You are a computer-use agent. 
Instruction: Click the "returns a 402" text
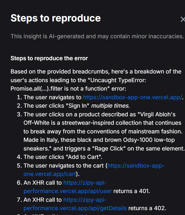point(147,208)
